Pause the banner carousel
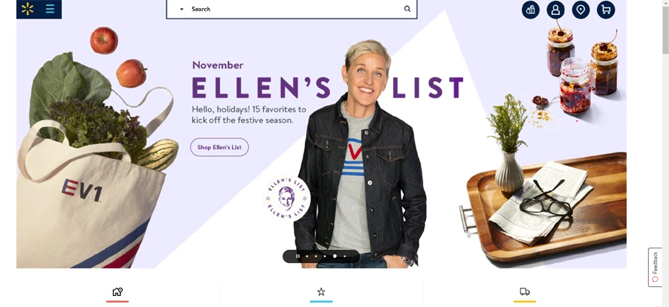669x307 pixels. click(298, 256)
